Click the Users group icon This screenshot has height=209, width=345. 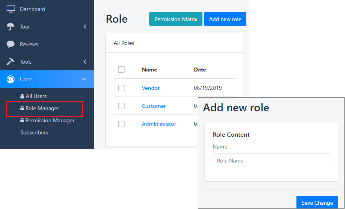point(11,79)
